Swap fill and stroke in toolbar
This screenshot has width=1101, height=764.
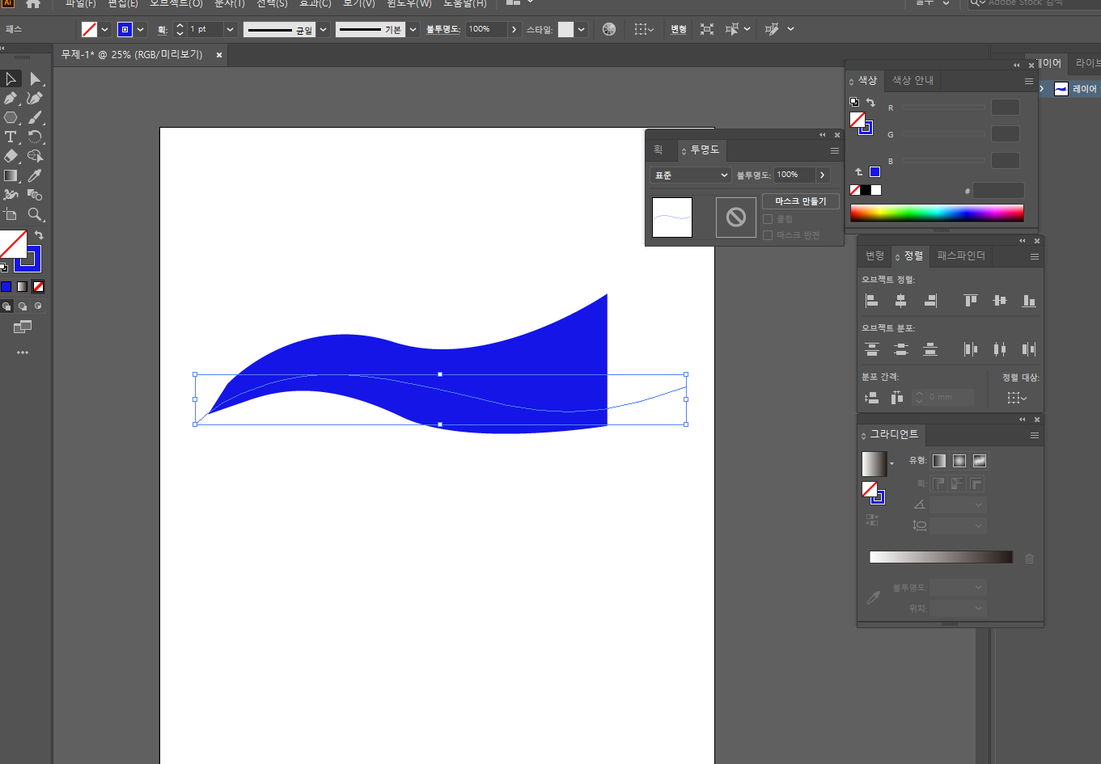click(x=38, y=235)
